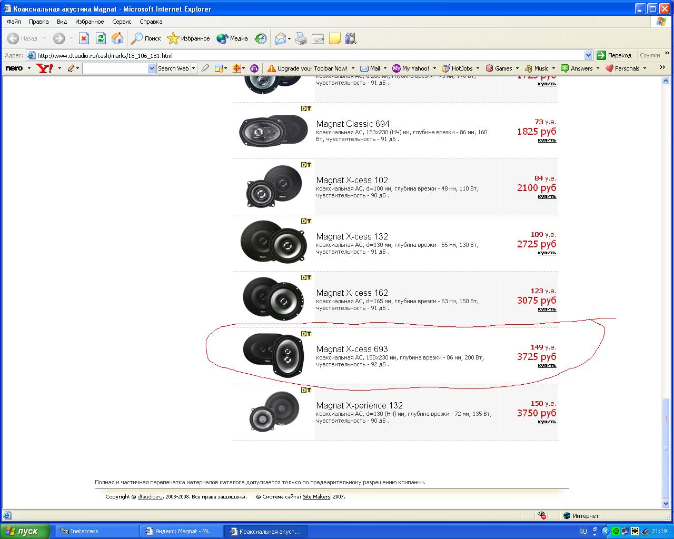
Task: Click into the Yahoo toolbar search field
Action: [115, 68]
